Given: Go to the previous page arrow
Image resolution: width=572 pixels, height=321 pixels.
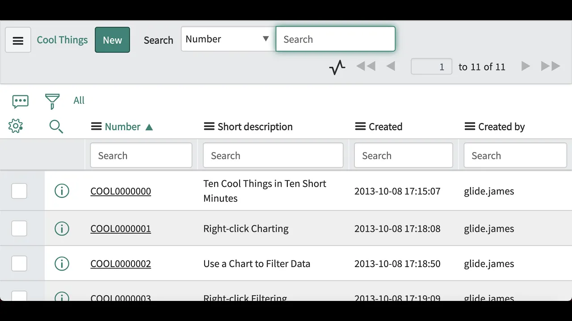Looking at the screenshot, I should (x=391, y=66).
